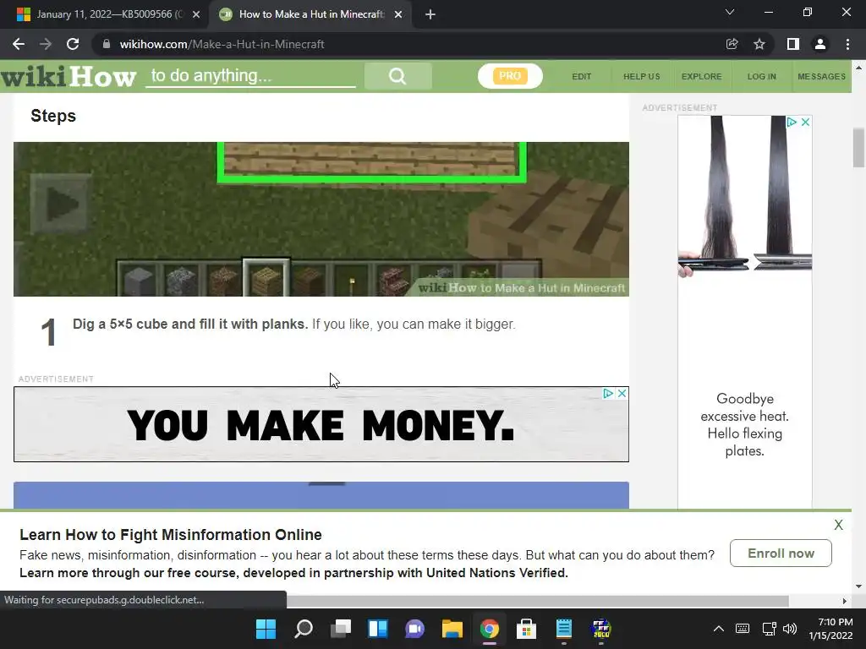Screen dimensions: 866x649
Task: Open the Teams Chat taskbar icon
Action: pos(414,629)
